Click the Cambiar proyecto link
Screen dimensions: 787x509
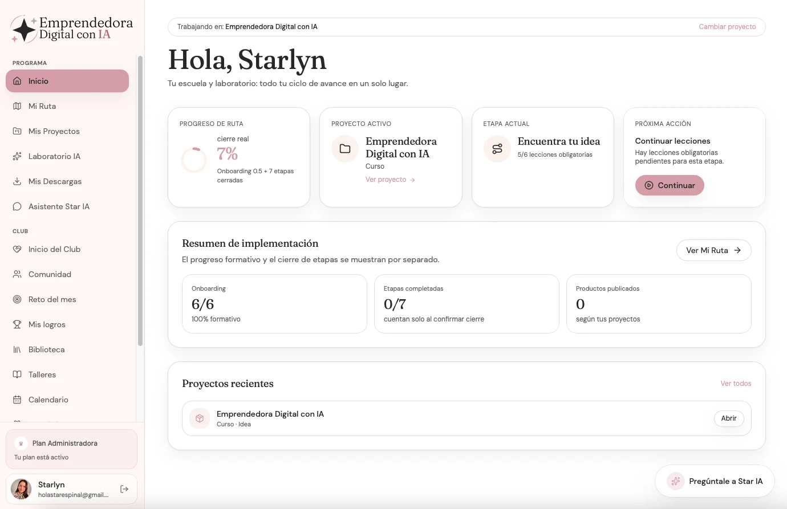click(727, 27)
